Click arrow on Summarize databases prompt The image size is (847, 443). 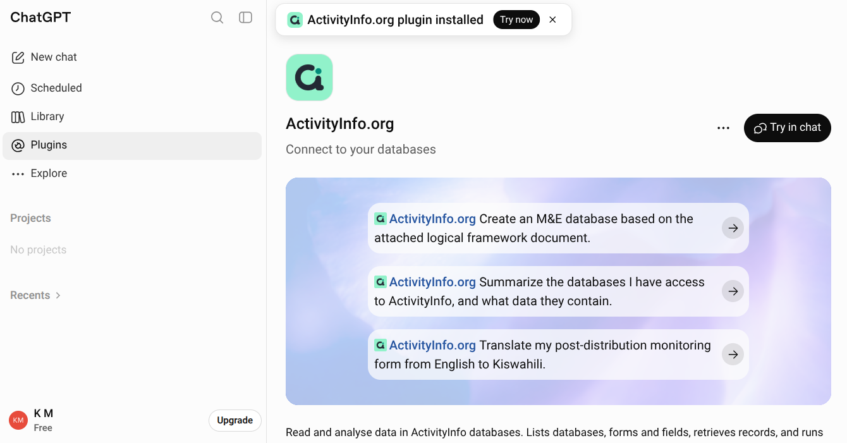click(733, 291)
